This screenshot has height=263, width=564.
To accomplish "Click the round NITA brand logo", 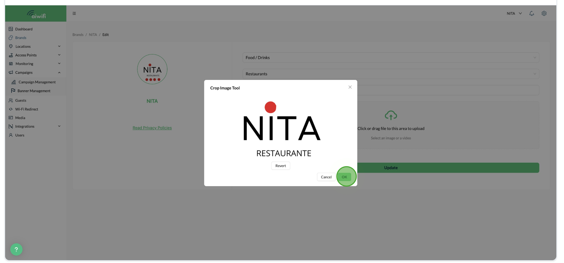I will pos(152,69).
